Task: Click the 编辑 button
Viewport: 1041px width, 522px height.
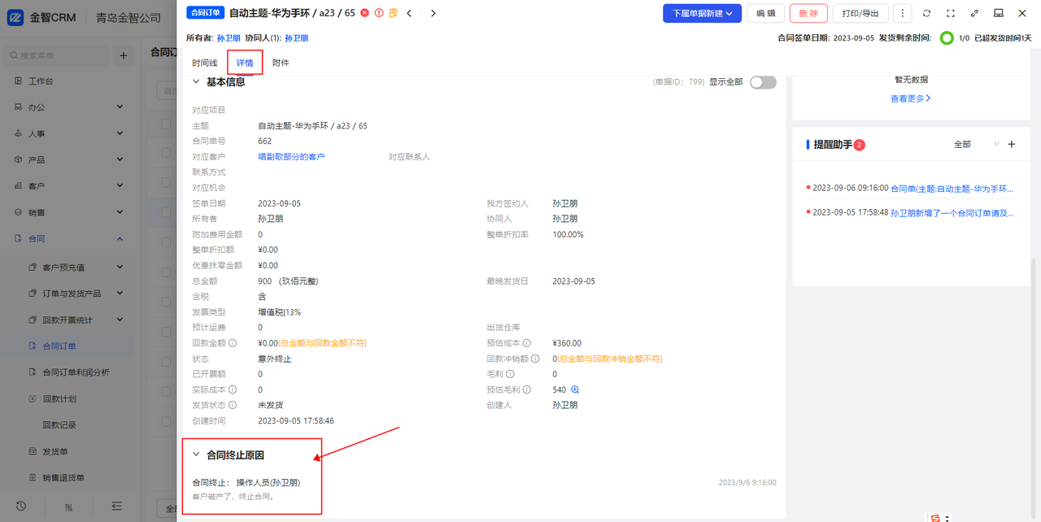Action: (765, 13)
